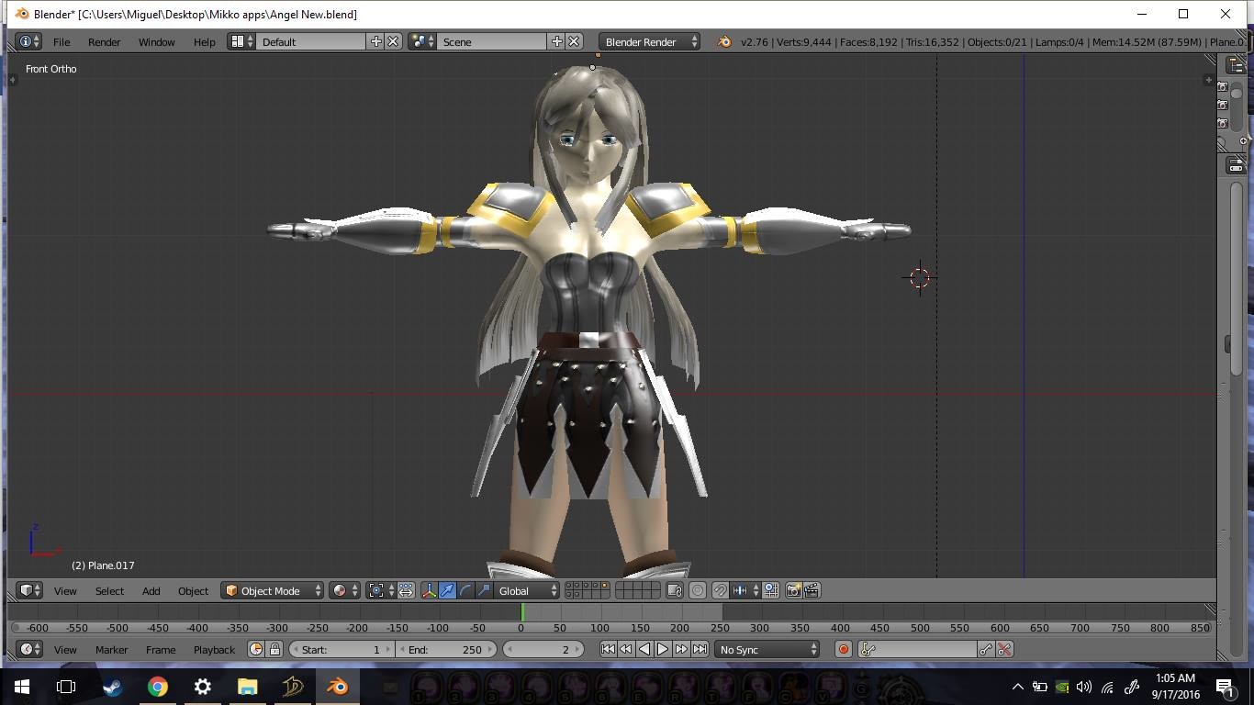This screenshot has height=705, width=1254.
Task: Play the animation in reverse
Action: point(644,650)
